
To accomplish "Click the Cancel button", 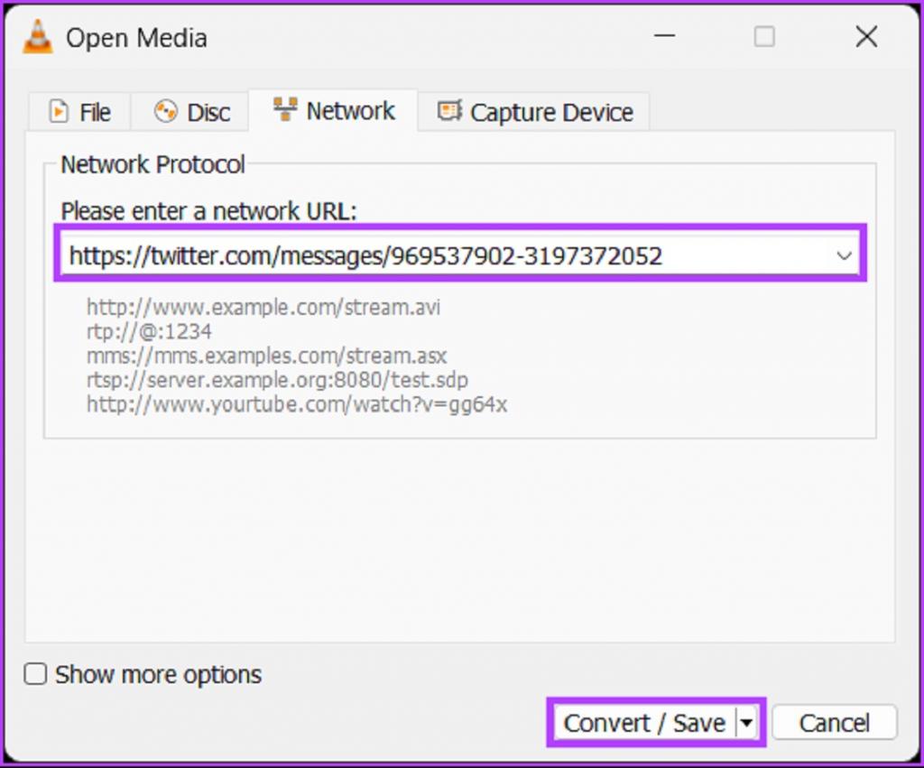I will tap(835, 723).
